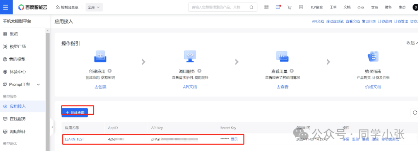Open the 价格文档 link
Image resolution: width=418 pixels, height=151 pixels.
[373, 87]
